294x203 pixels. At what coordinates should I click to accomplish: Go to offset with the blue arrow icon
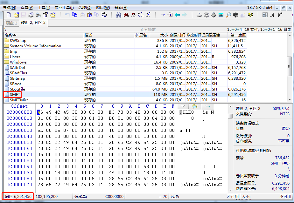[163, 15]
